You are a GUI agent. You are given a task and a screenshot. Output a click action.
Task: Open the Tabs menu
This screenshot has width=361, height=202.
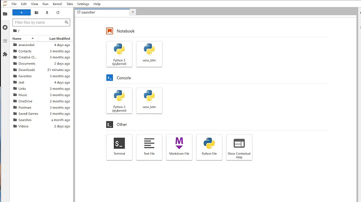tap(70, 4)
